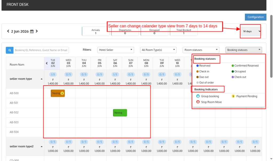
Task: Select the TUE 09 JUN date header
Action: pyautogui.click(x=162, y=63)
